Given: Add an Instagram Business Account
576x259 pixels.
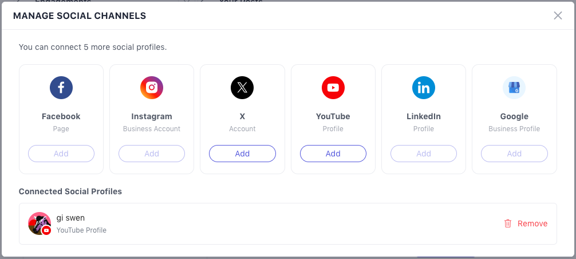Looking at the screenshot, I should click(x=152, y=154).
